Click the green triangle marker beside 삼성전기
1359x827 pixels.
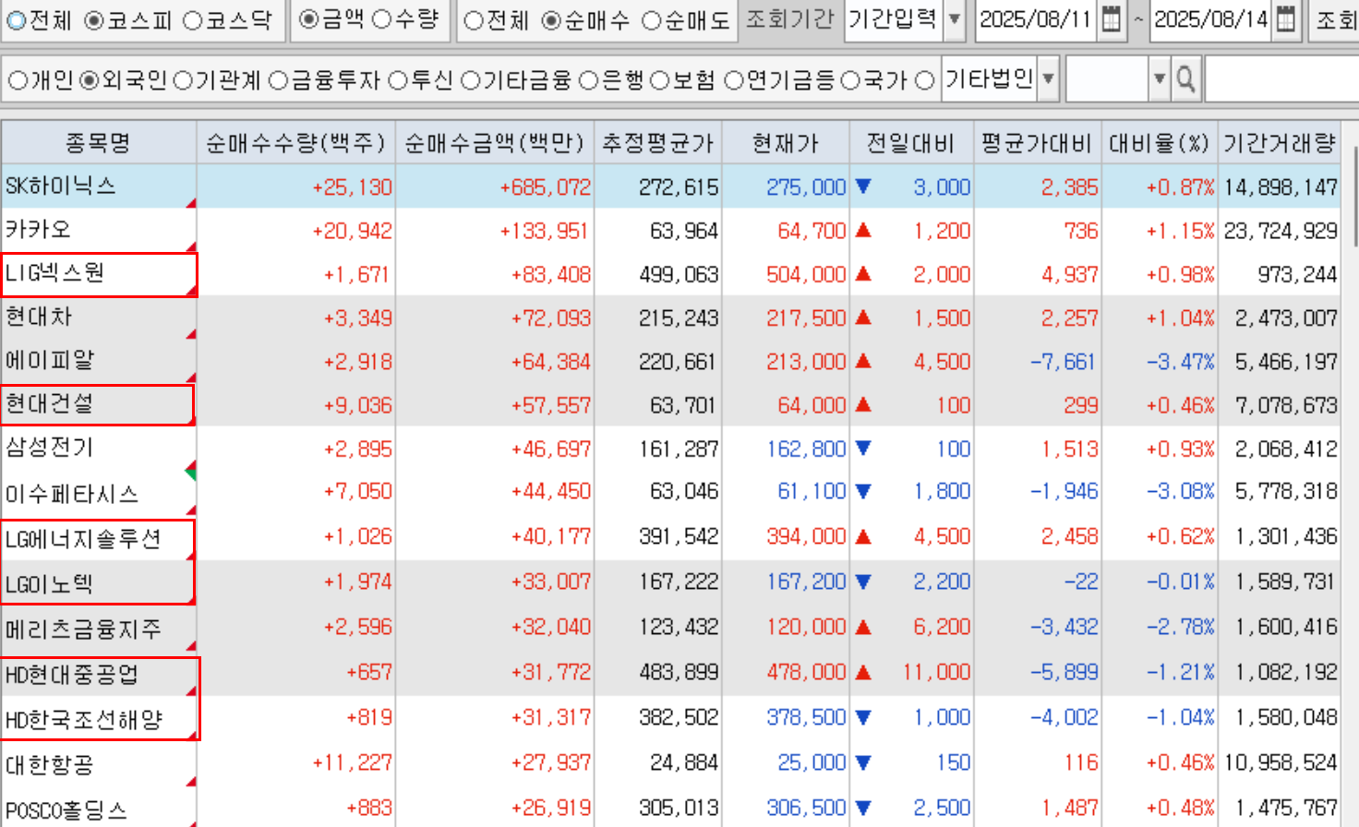point(191,473)
